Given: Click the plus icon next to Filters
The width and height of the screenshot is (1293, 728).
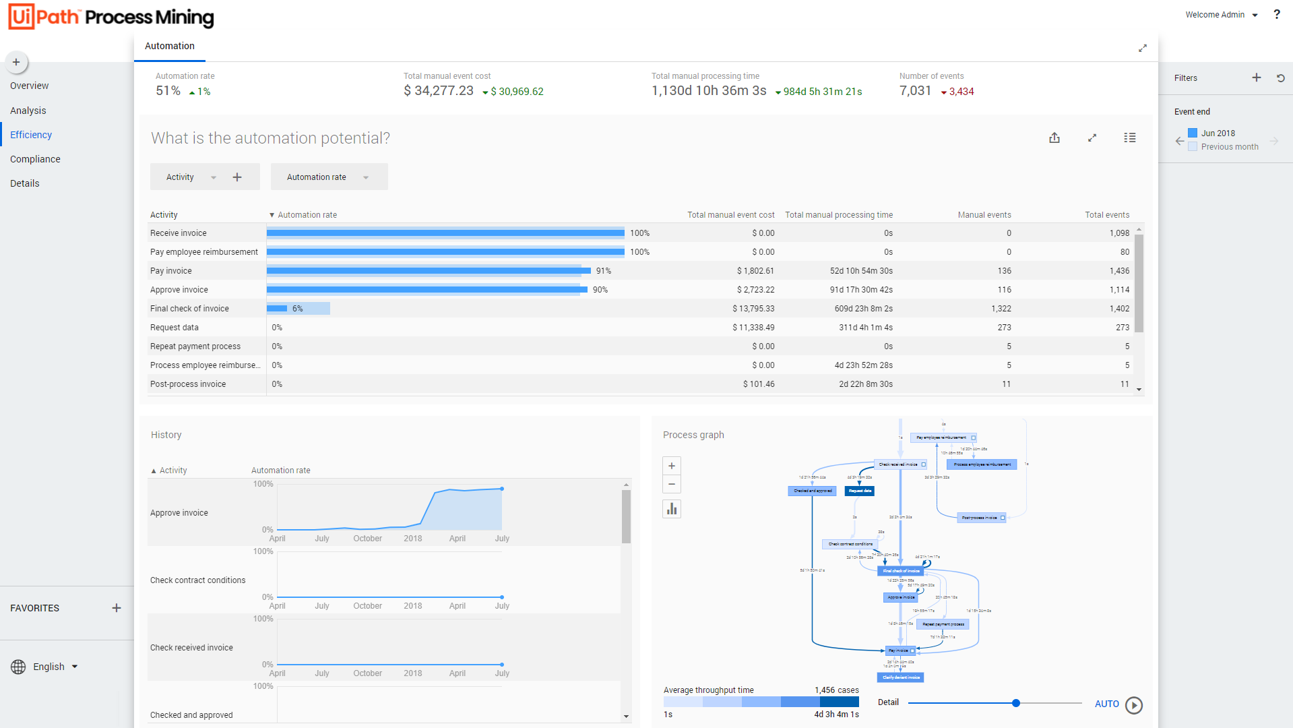Looking at the screenshot, I should [1257, 78].
